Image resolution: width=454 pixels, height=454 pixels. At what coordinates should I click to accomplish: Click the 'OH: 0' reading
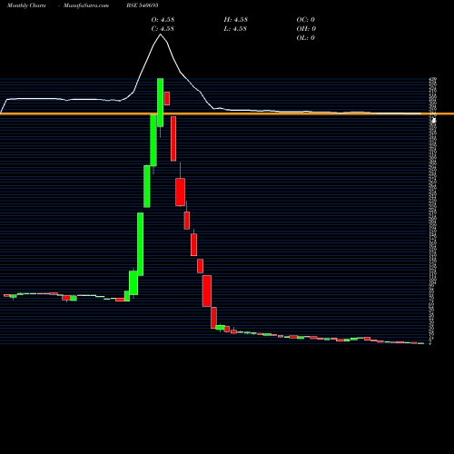coord(306,29)
